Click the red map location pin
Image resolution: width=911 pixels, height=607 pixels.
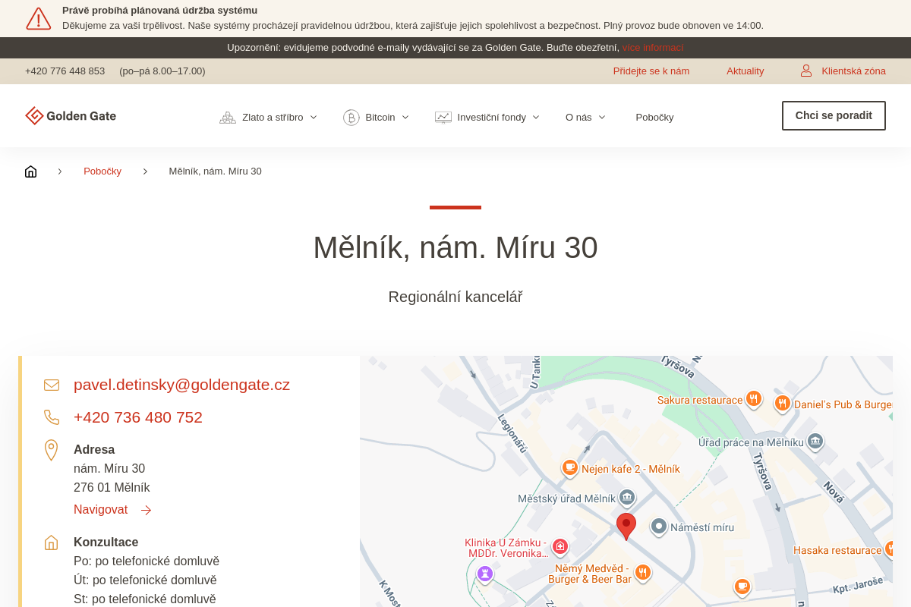click(626, 524)
